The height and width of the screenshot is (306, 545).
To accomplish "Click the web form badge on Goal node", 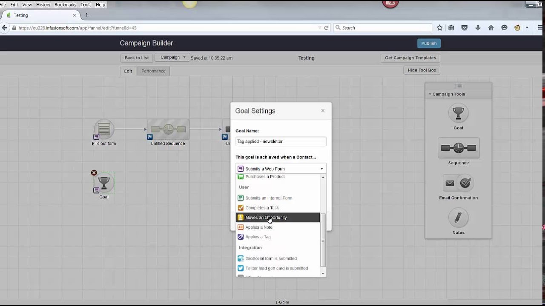I will click(96, 190).
